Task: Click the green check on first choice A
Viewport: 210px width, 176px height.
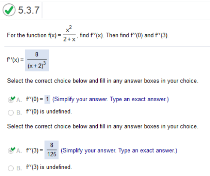Action: pos(13,98)
